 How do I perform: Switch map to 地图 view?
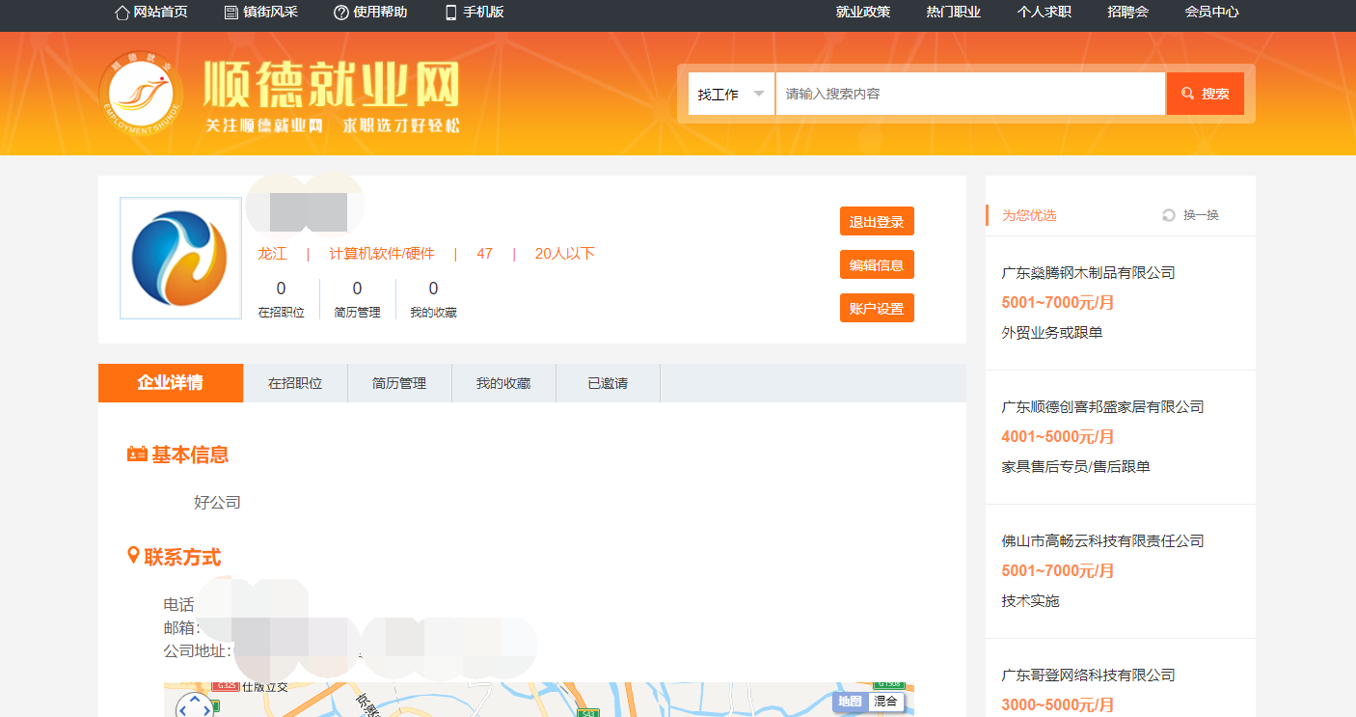[850, 702]
